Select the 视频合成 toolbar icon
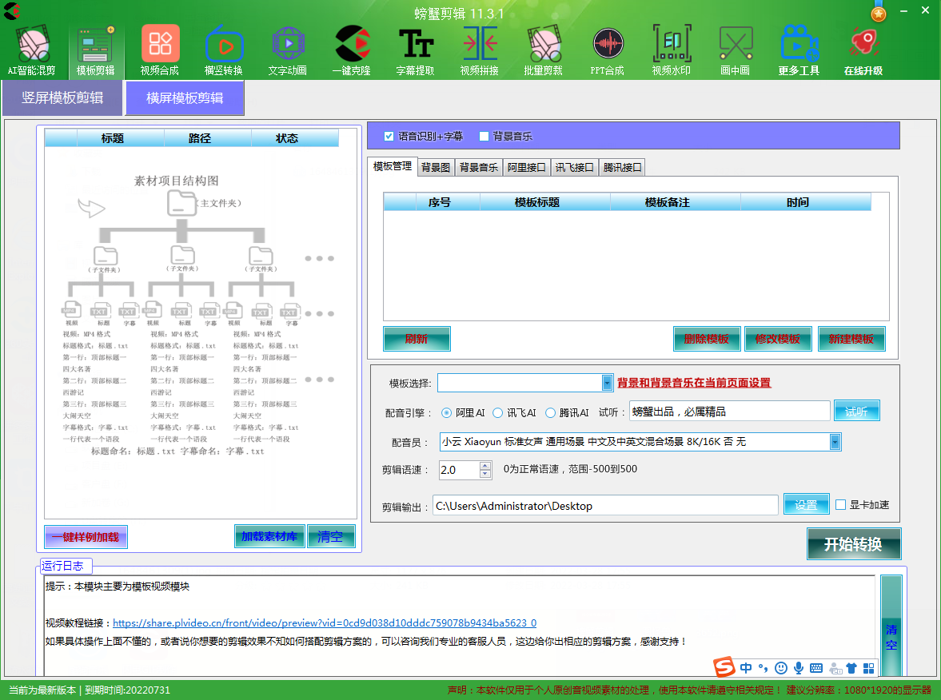This screenshot has height=700, width=941. 160,50
